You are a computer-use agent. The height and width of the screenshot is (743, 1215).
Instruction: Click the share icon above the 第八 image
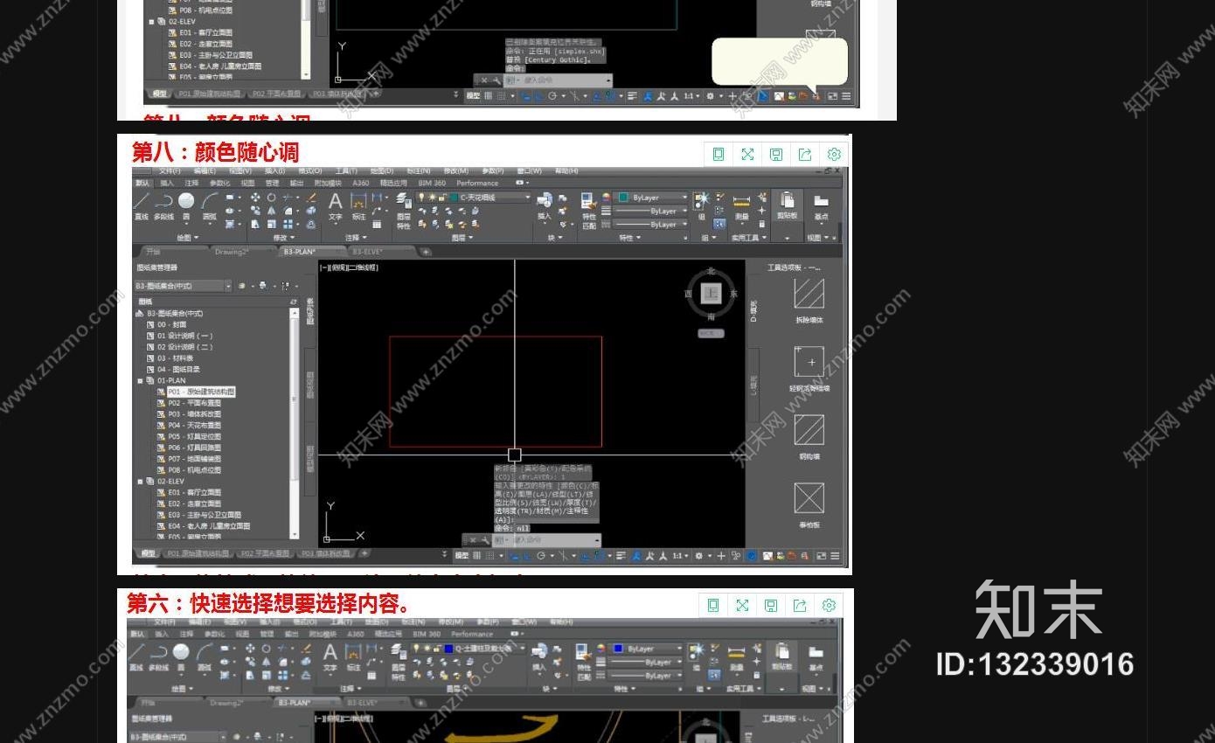coord(805,154)
